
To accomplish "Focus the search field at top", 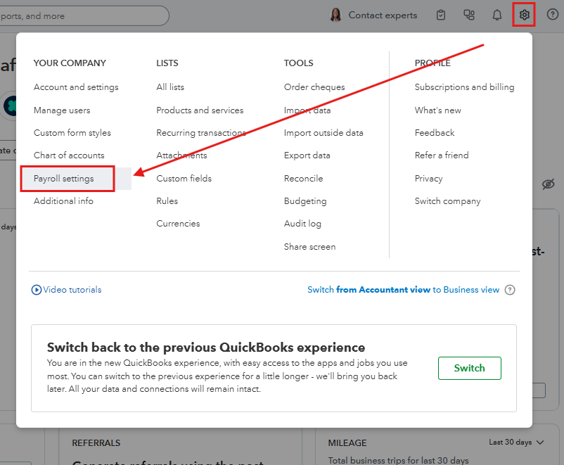I will click(x=84, y=16).
